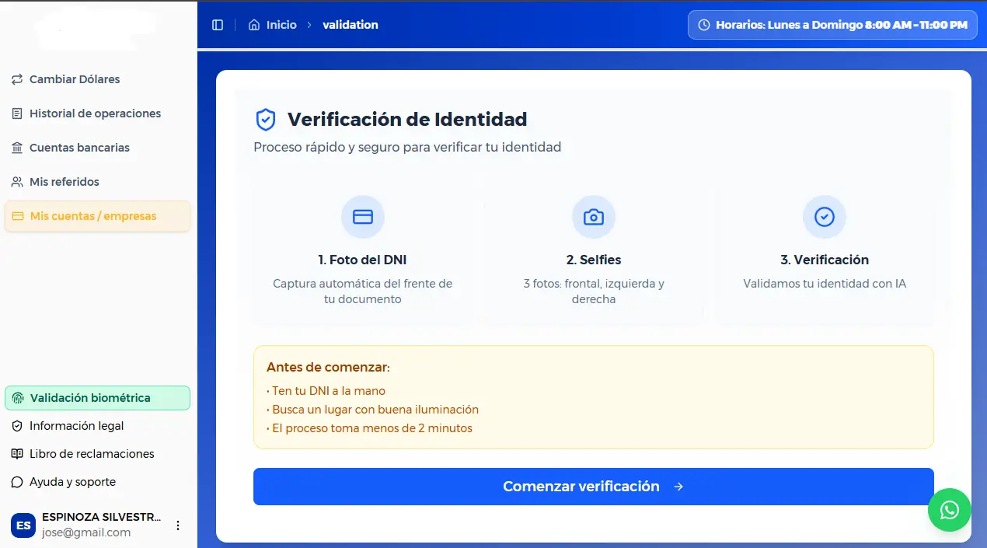Click the '1. Foto del DNI' heading
The image size is (987, 548).
[363, 260]
